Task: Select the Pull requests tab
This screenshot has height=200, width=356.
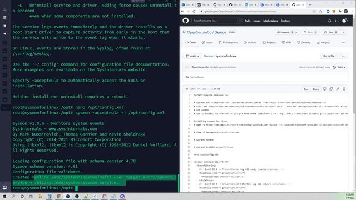Action: (228, 42)
